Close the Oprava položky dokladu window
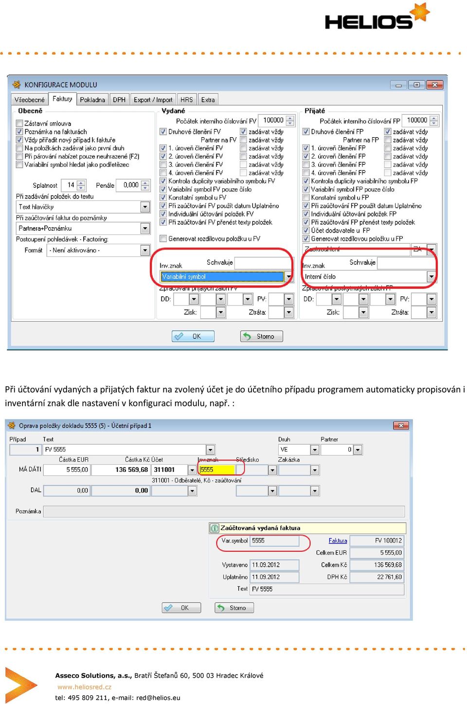This screenshot has height=704, width=467. click(401, 426)
